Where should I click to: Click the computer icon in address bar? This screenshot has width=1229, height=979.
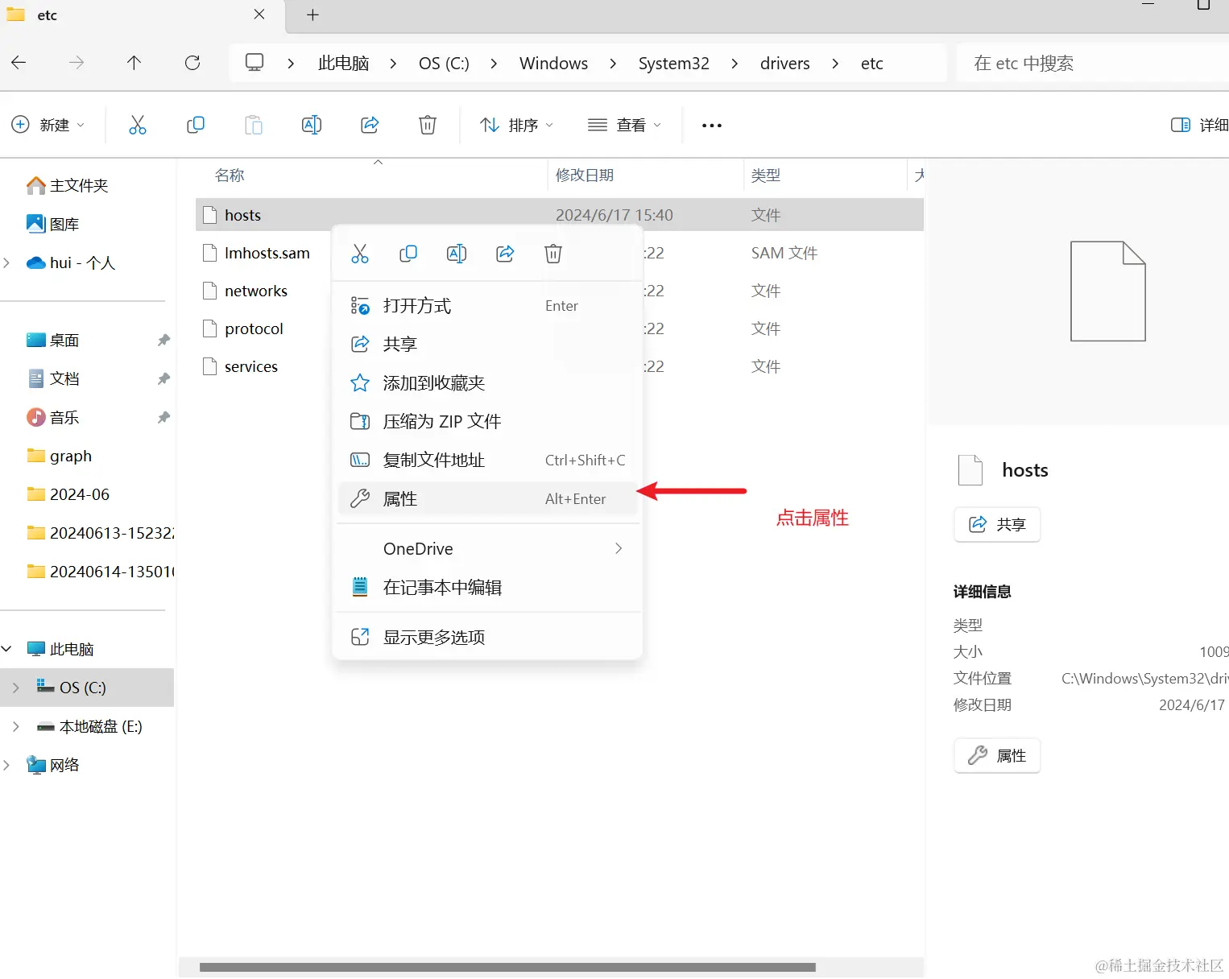pyautogui.click(x=254, y=63)
